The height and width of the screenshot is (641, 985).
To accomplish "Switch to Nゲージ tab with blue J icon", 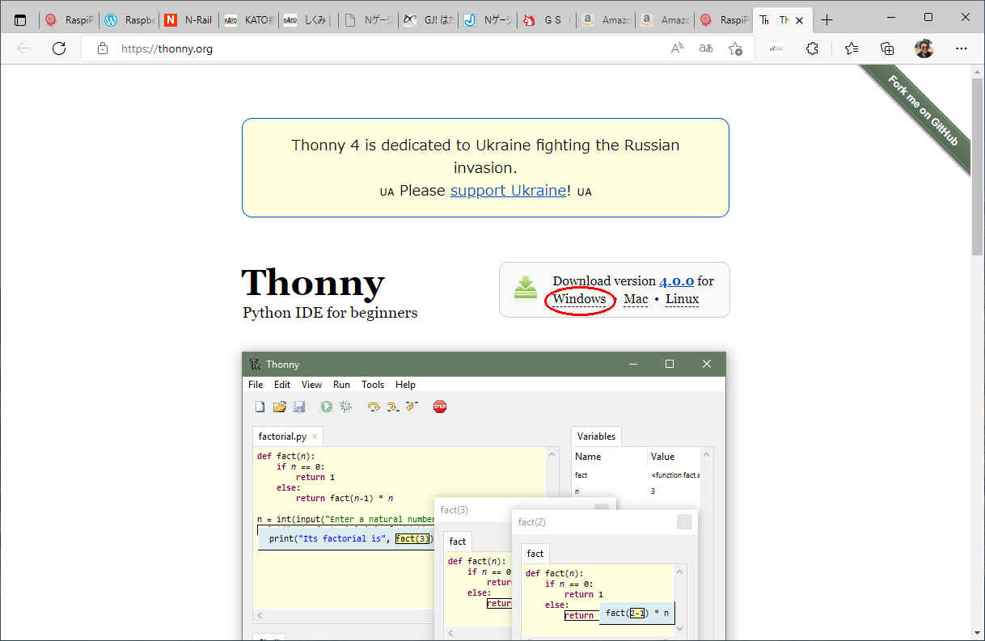I will 486,20.
